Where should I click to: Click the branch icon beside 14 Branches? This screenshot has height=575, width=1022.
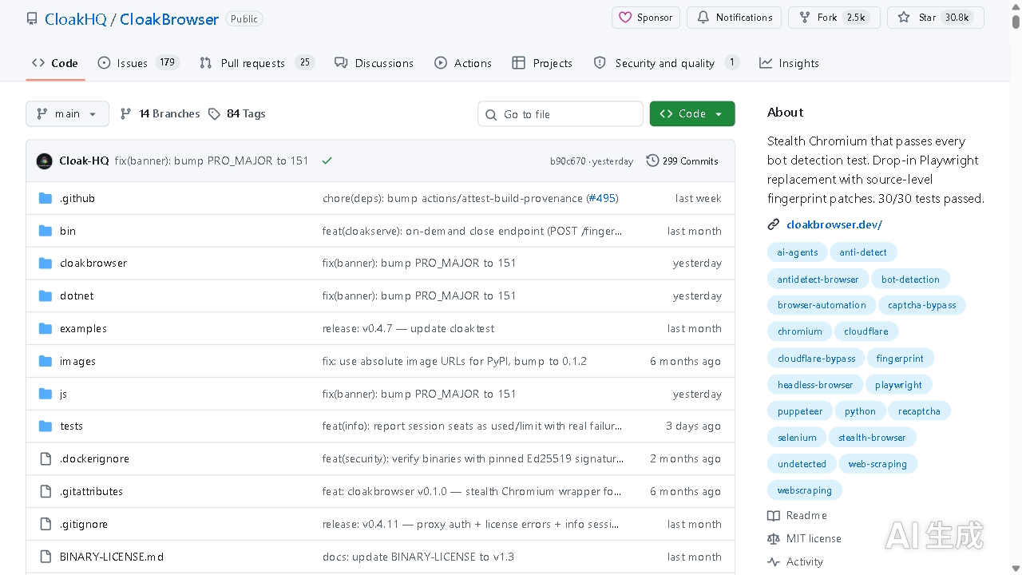[125, 113]
